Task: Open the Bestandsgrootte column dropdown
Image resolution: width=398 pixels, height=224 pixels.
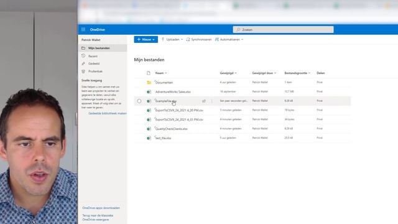Action: coord(309,73)
